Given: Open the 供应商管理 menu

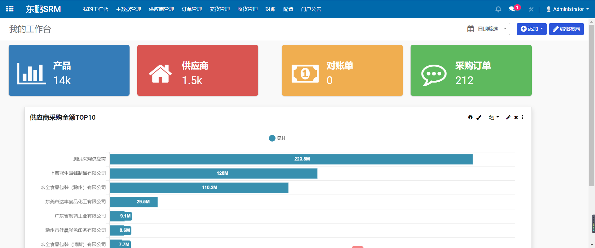Looking at the screenshot, I should pos(161,9).
